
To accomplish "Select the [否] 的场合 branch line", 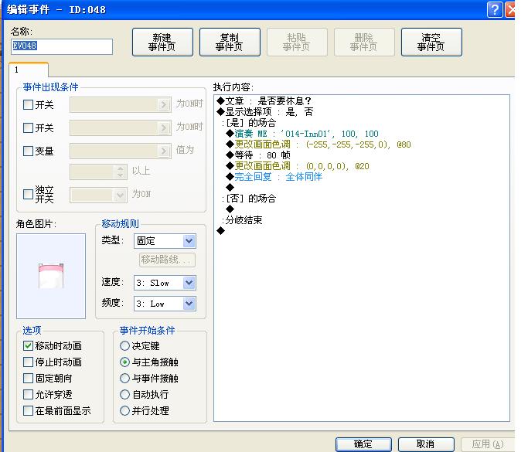I will point(249,199).
